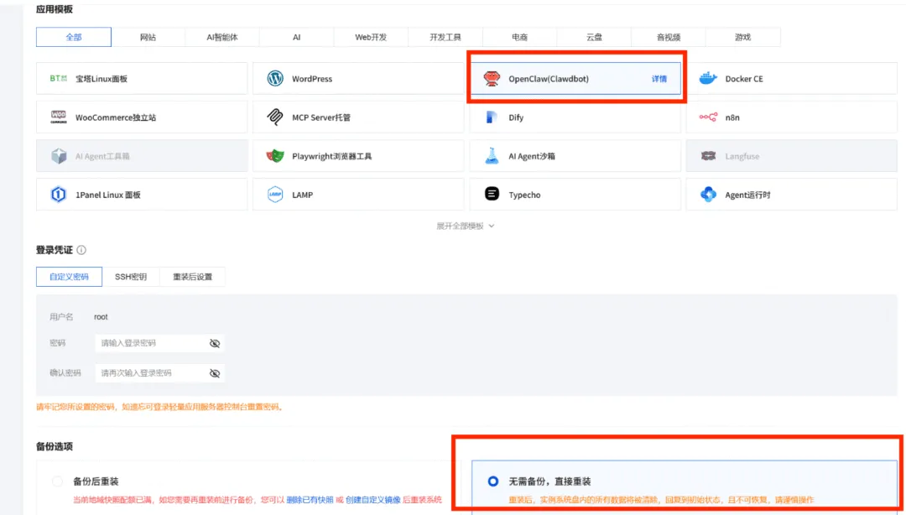Viewport: 906px width, 515px height.
Task: Click the Typecho logo icon
Action: coord(492,194)
